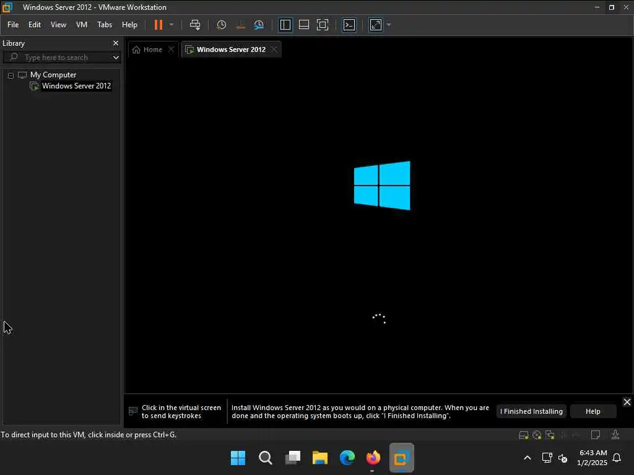
Task: Open the power options dropdown beside pause
Action: (x=172, y=25)
